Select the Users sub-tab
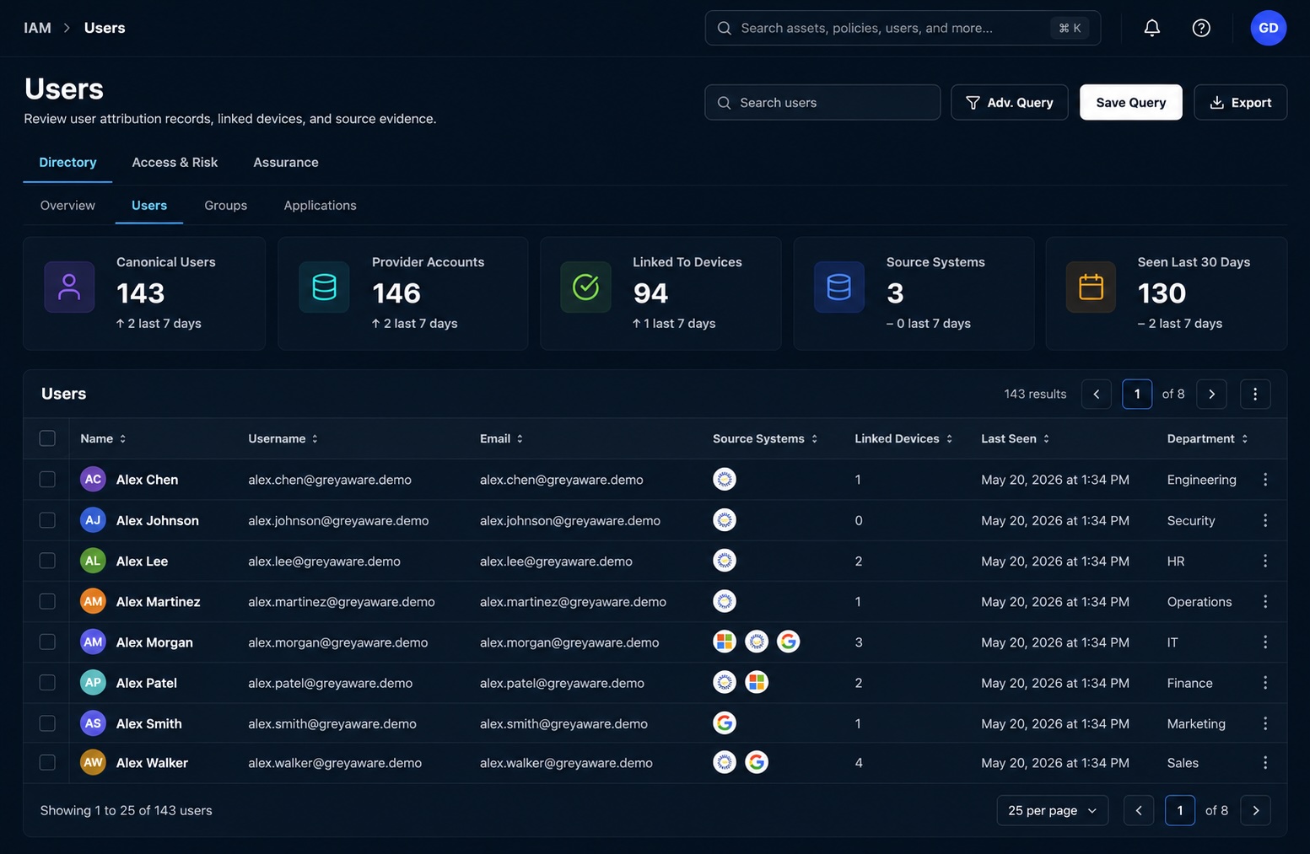This screenshot has height=854, width=1310. [x=149, y=206]
